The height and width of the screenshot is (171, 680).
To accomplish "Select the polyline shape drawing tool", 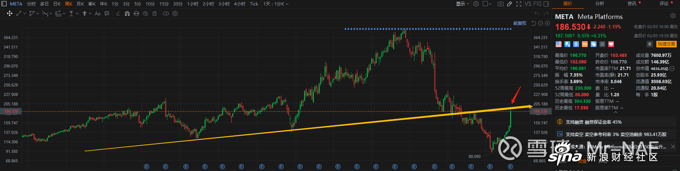I will point(32,13).
